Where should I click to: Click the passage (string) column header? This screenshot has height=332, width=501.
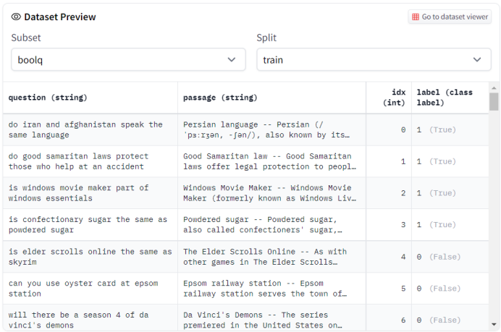[220, 98]
